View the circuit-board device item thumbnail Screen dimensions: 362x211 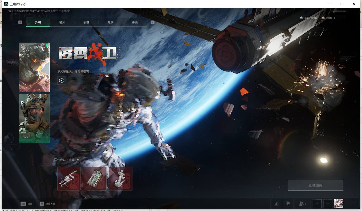[95, 179]
